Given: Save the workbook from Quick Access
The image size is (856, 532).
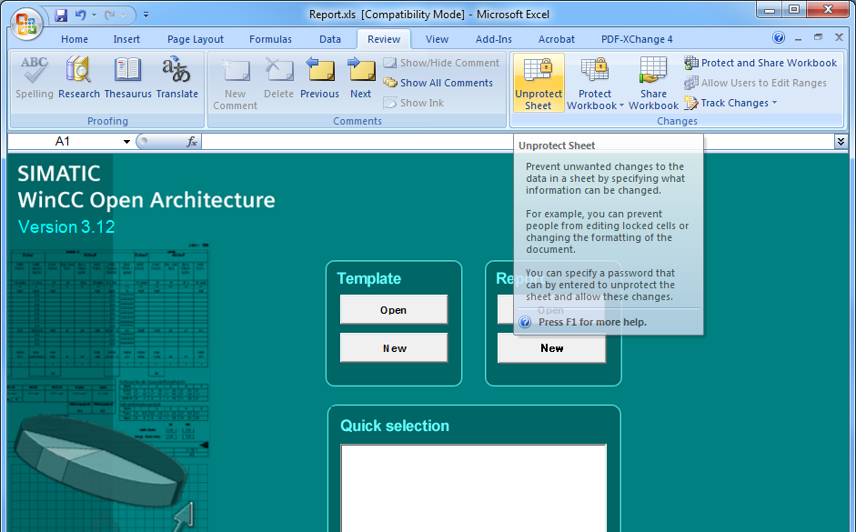Looking at the screenshot, I should coord(61,15).
